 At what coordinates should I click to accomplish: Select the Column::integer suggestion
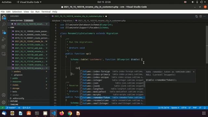coord(112,80)
